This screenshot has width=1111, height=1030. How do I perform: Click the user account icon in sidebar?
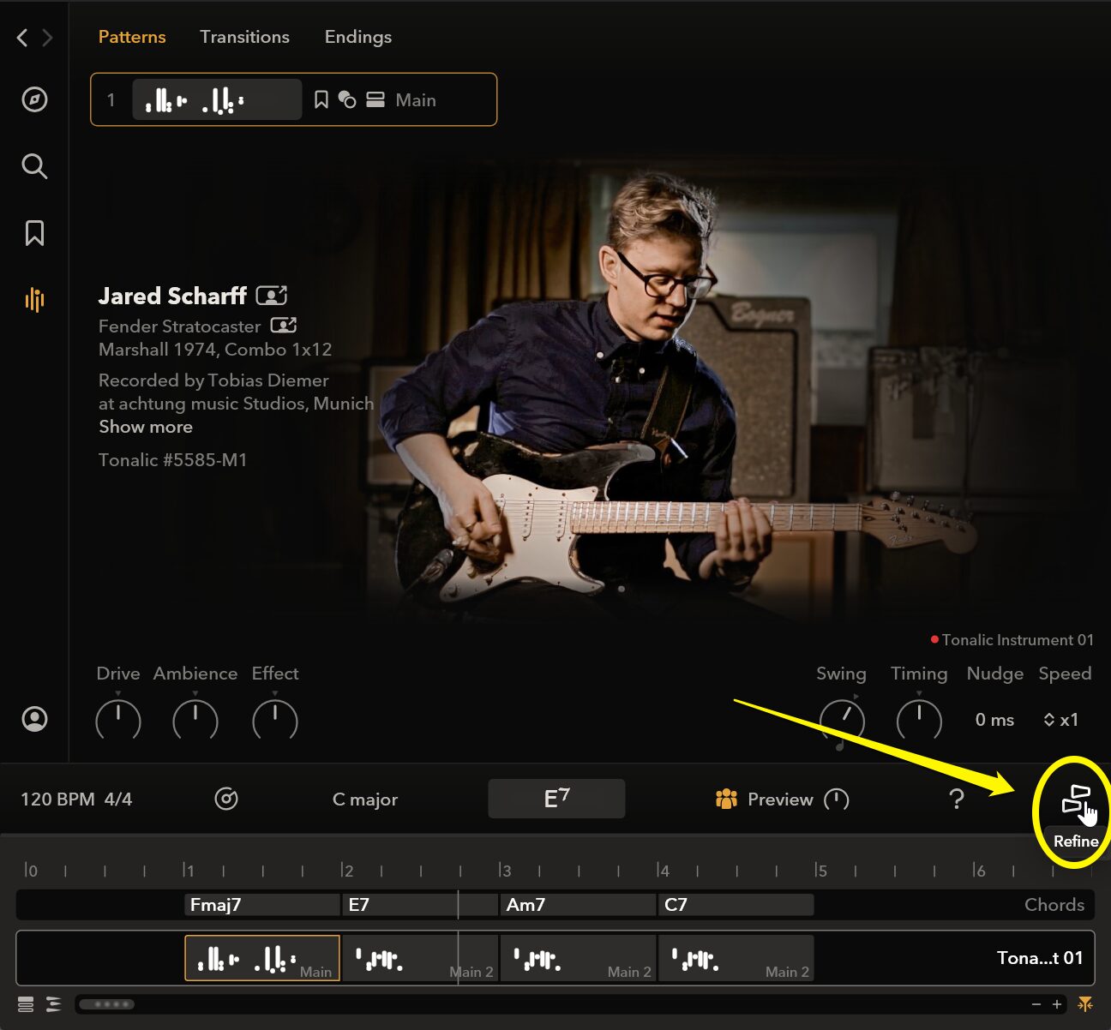pos(34,719)
